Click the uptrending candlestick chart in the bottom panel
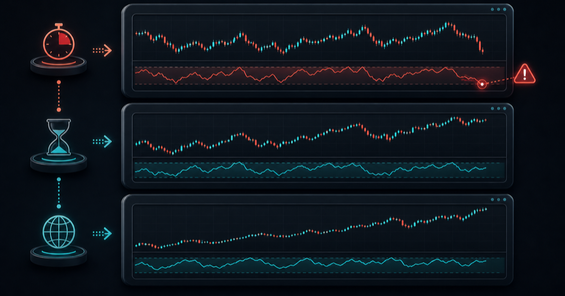The width and height of the screenshot is (565, 296). tap(311, 228)
